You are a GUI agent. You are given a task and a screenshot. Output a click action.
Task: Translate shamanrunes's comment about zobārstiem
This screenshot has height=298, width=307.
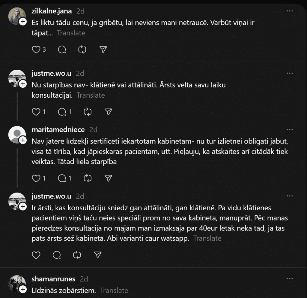(x=114, y=290)
